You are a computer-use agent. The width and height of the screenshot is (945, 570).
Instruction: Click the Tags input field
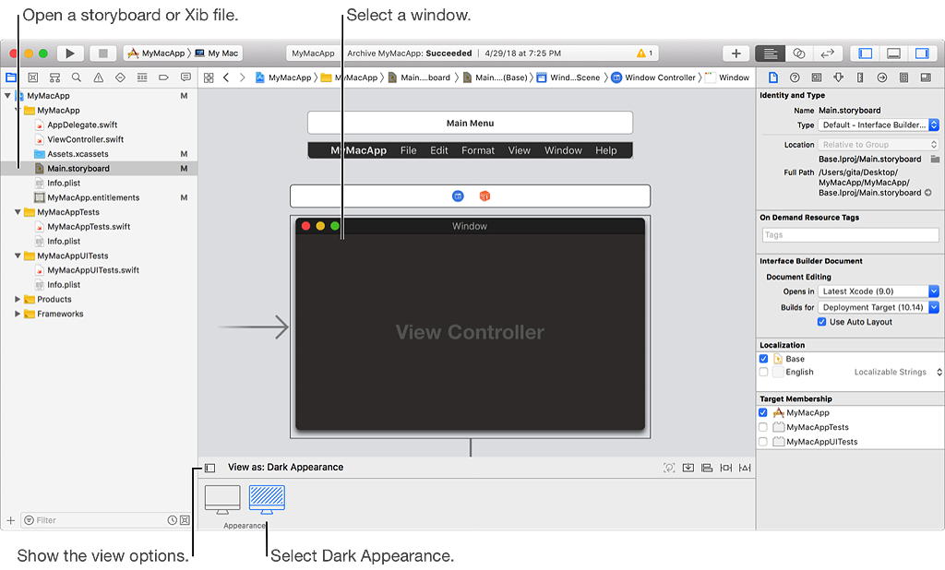click(x=850, y=235)
